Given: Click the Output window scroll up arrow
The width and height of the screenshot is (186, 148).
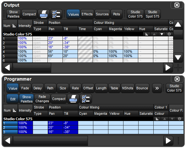Looking at the screenshot, I should (x=178, y=25).
